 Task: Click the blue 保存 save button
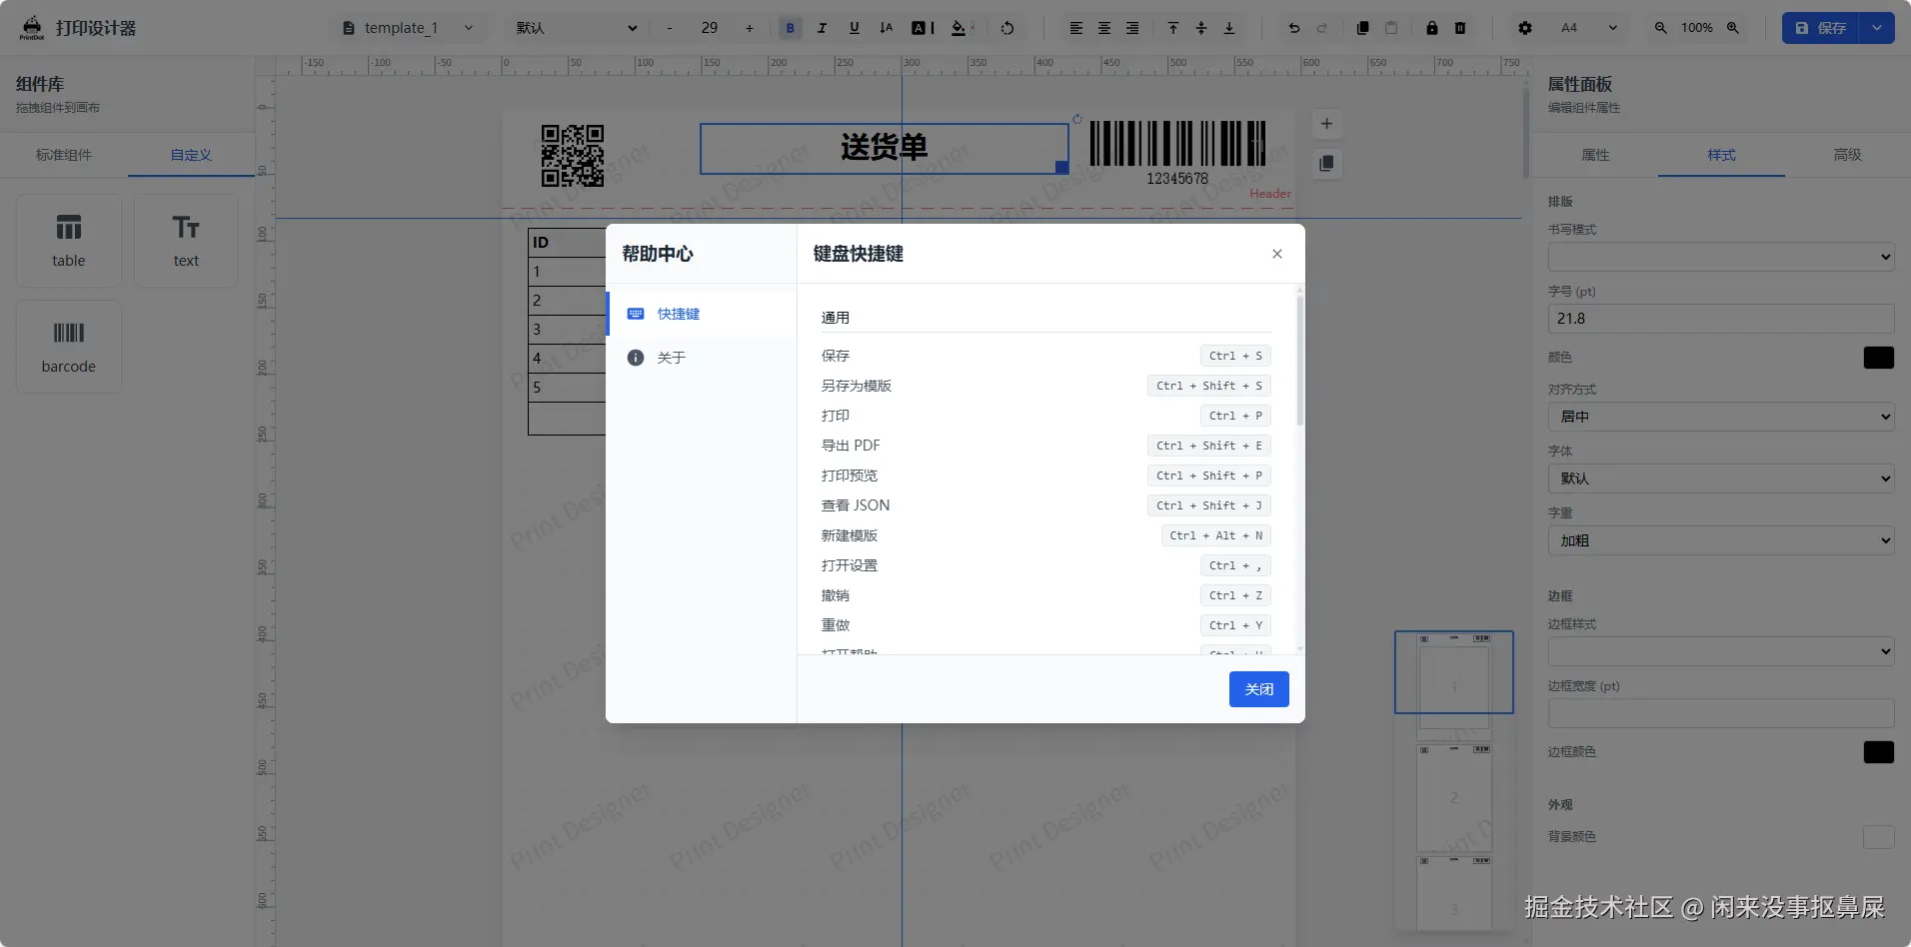click(1820, 28)
